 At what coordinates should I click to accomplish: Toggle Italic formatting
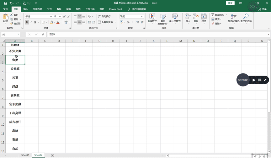click(x=31, y=22)
